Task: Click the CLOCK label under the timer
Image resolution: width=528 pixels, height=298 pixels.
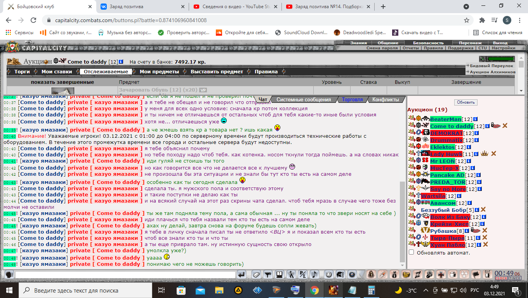Action: pyautogui.click(x=501, y=278)
